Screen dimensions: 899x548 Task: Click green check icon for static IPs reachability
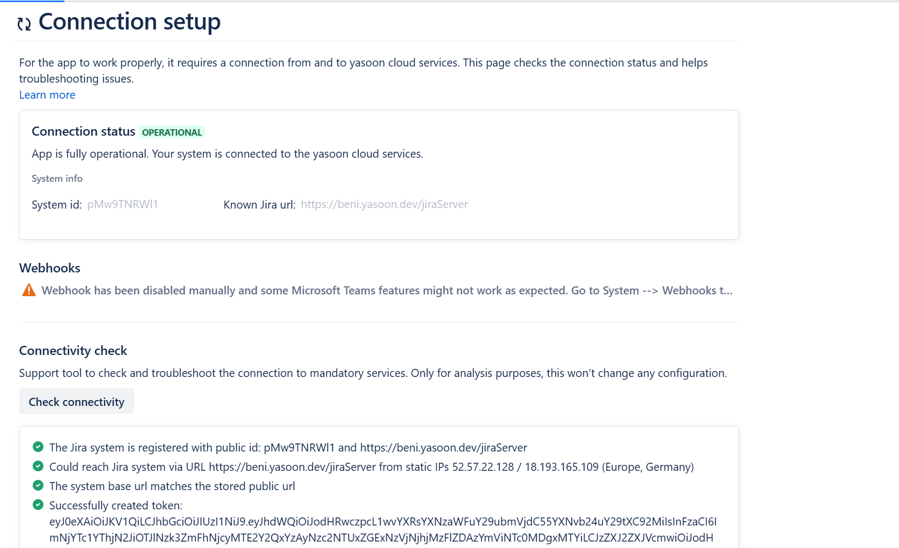pyautogui.click(x=38, y=466)
